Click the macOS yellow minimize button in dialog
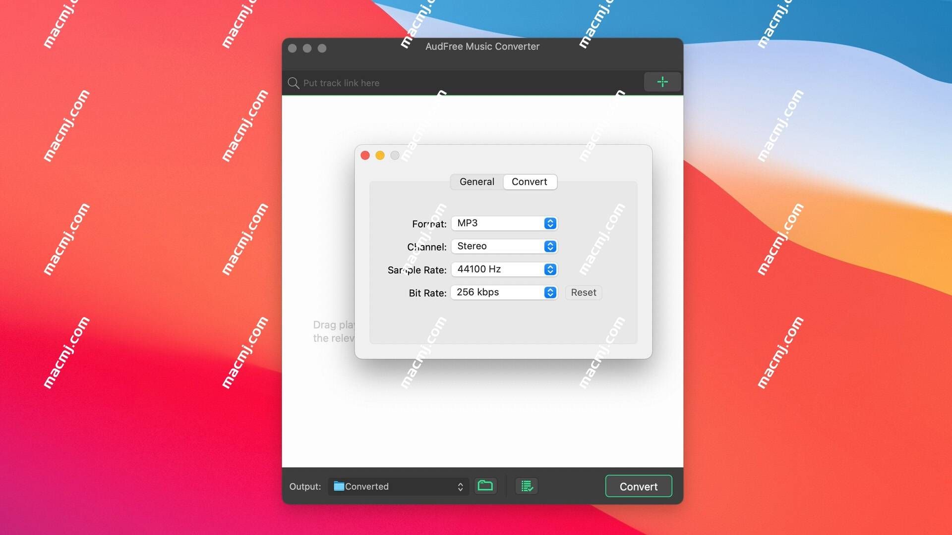The width and height of the screenshot is (952, 535). (379, 156)
